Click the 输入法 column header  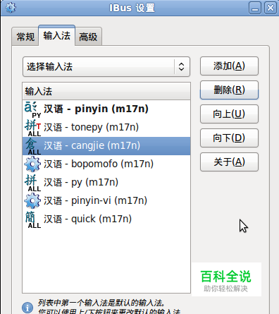tap(106, 91)
